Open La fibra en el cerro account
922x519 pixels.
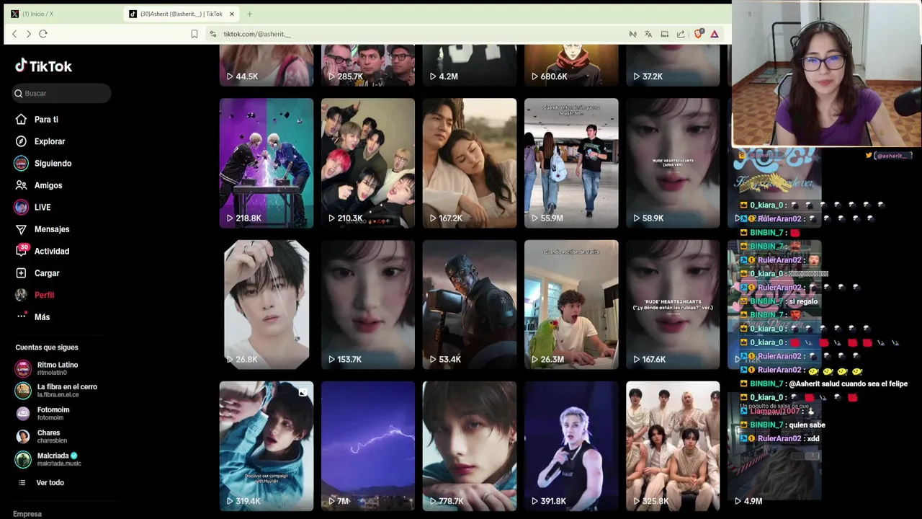(x=57, y=391)
